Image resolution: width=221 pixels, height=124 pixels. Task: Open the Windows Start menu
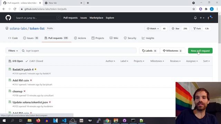(4, 121)
